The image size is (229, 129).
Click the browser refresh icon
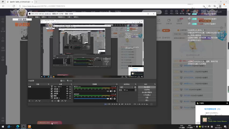pos(14,6)
